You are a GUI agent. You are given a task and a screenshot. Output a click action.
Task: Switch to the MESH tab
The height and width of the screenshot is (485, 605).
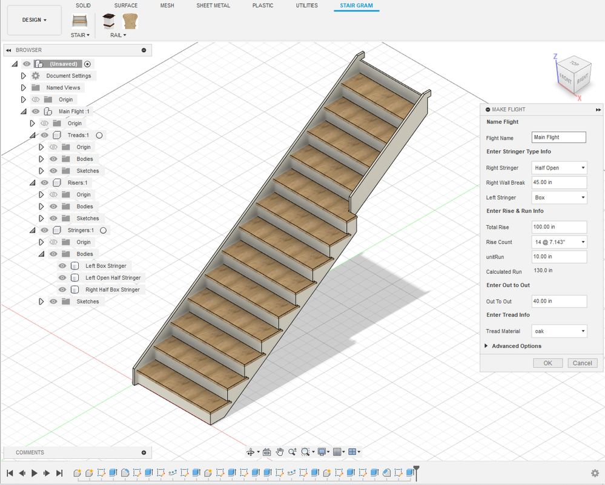(x=167, y=5)
